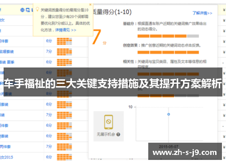Close the yellow quality score tip popup

click(x=90, y=5)
